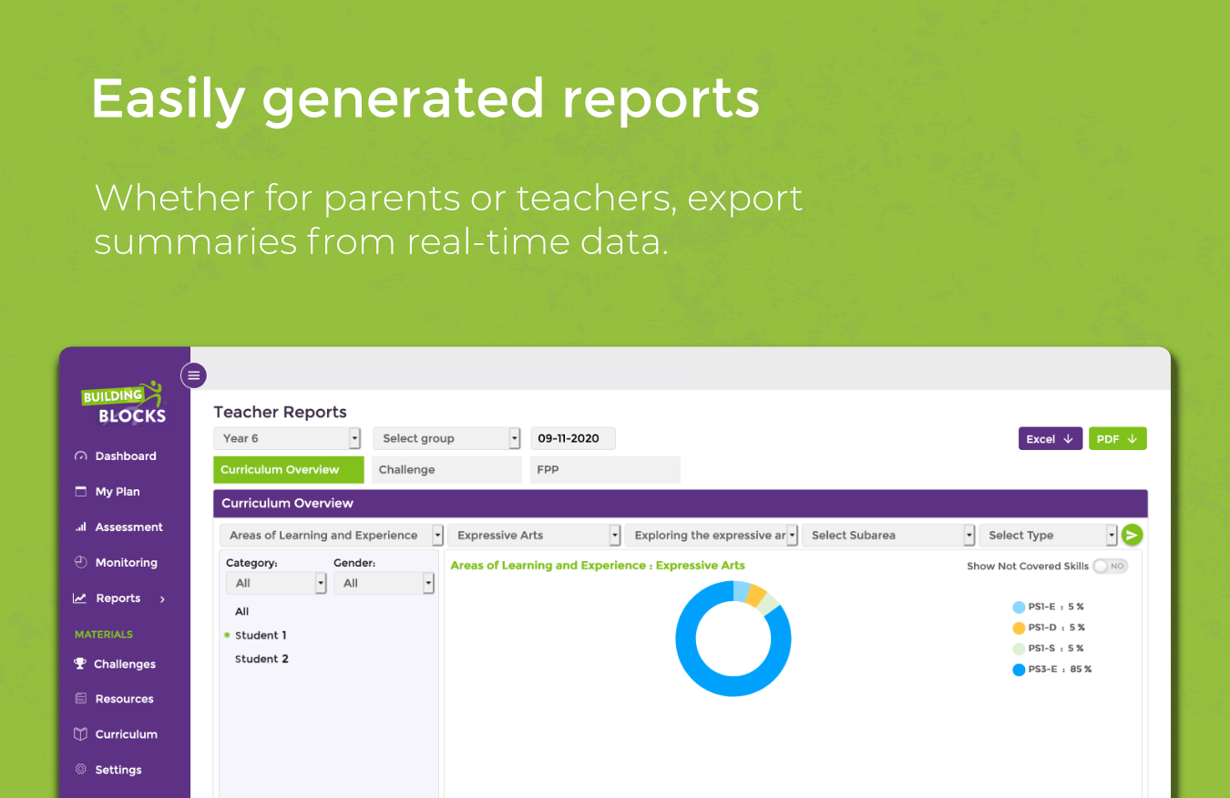Open My Plan in the sidebar
Screen dimensions: 1230x798
click(118, 491)
